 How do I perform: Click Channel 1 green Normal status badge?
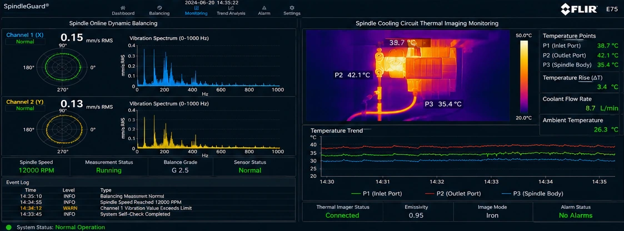(x=25, y=41)
